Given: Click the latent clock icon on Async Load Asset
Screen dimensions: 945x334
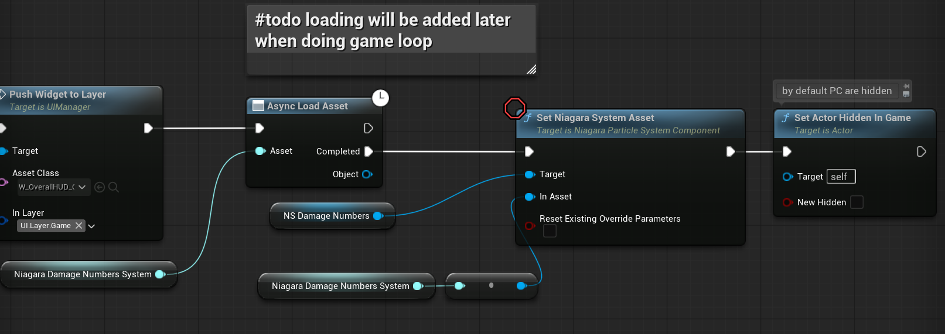Looking at the screenshot, I should tap(380, 98).
